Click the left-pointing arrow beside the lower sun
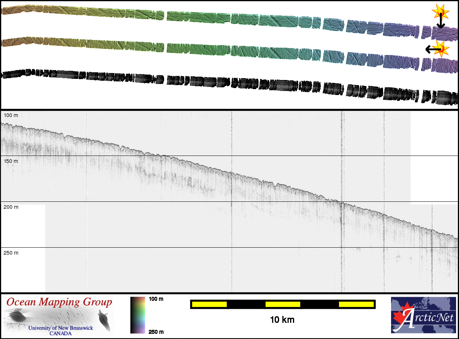Image resolution: width=459 pixels, height=339 pixels. coord(430,49)
